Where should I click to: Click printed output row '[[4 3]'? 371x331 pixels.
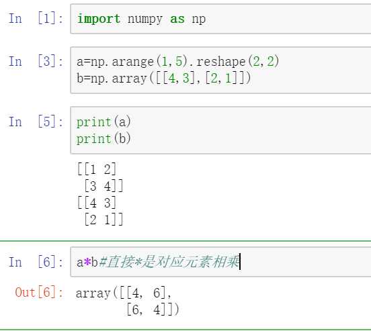pos(97,203)
